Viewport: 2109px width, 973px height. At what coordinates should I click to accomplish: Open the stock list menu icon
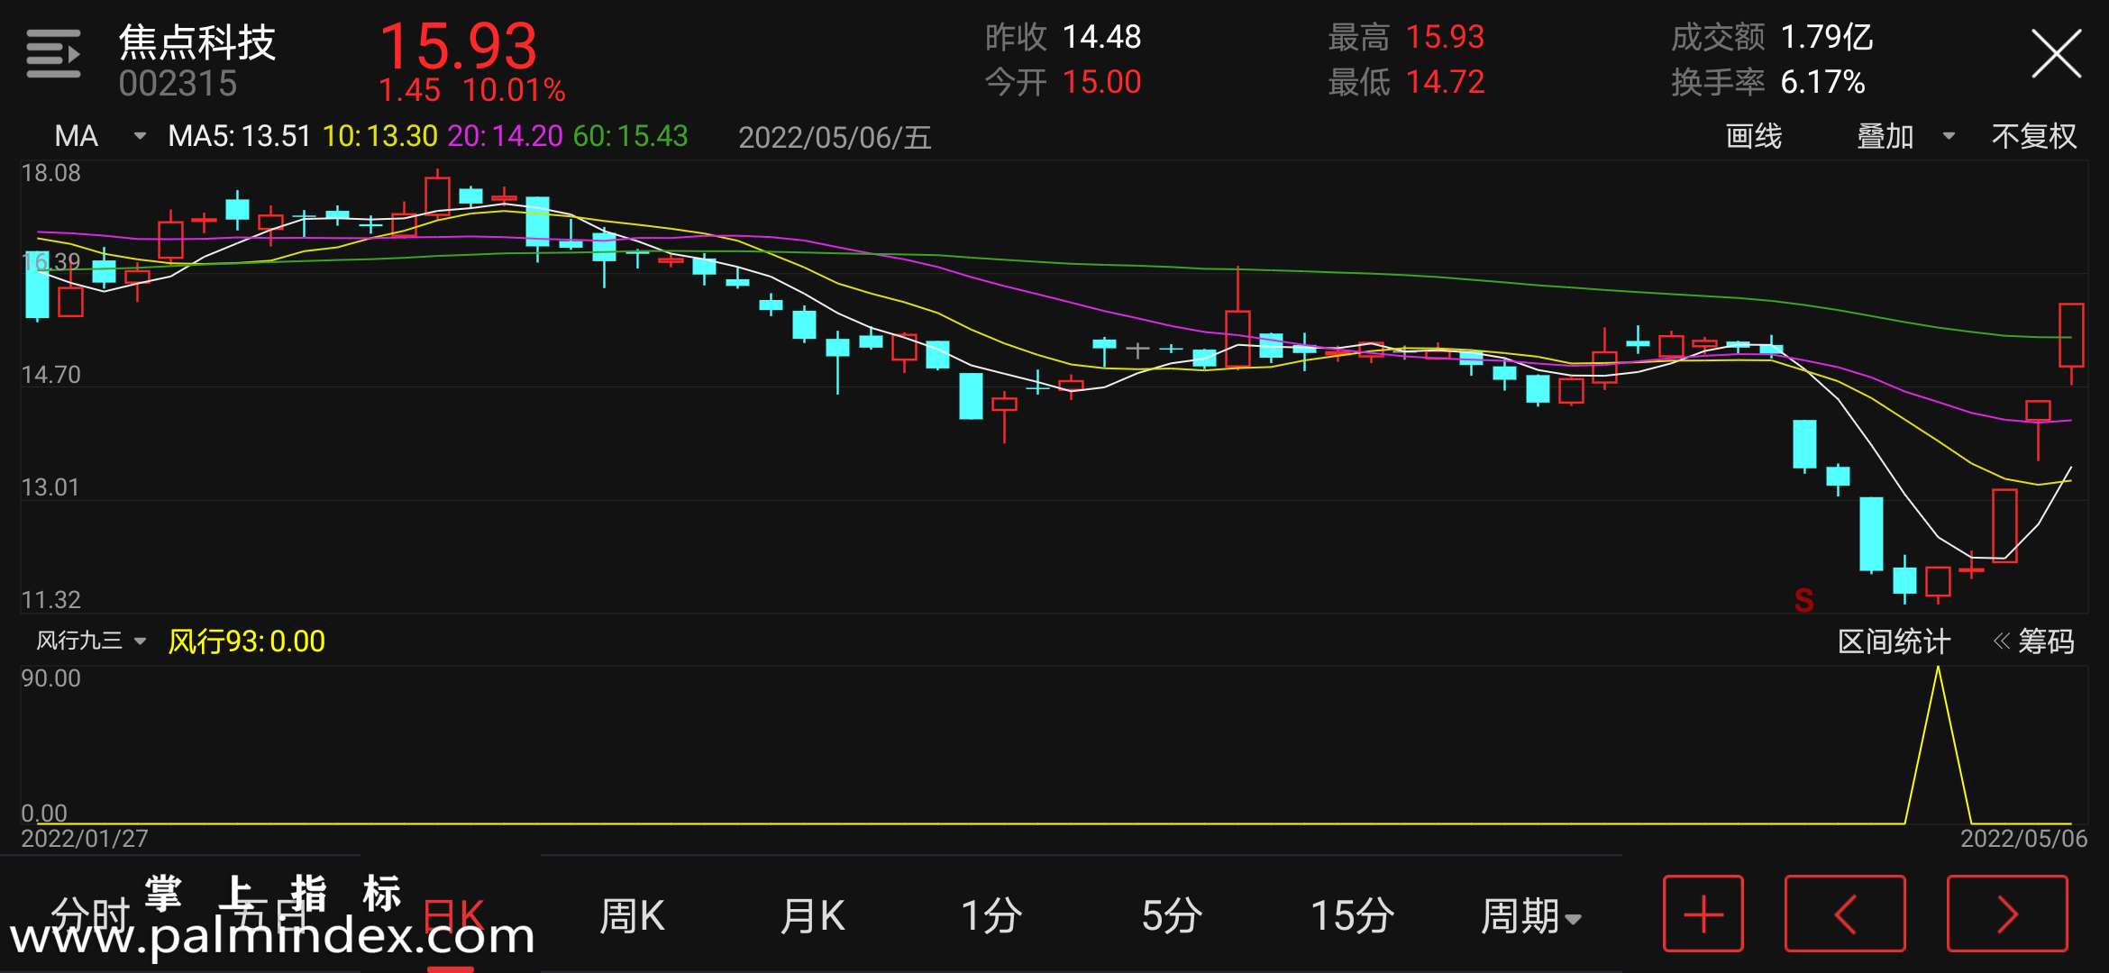(53, 53)
